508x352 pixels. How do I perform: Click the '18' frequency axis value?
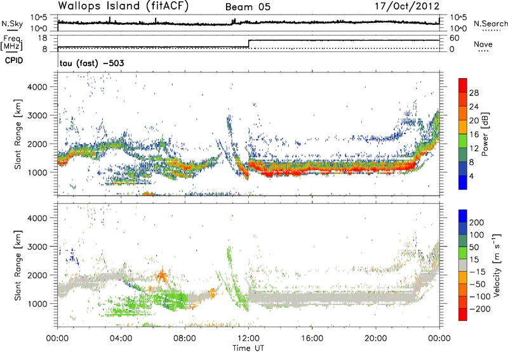pyautogui.click(x=43, y=38)
